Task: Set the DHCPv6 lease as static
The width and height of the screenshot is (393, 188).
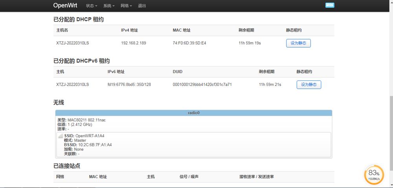Action: click(309, 85)
